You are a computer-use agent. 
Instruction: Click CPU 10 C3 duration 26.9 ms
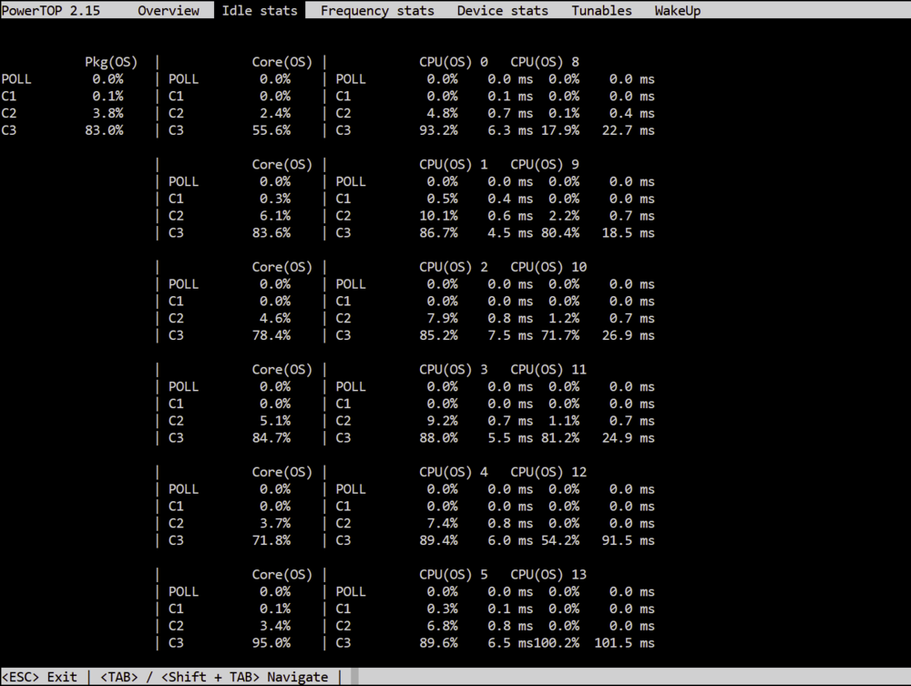click(628, 335)
